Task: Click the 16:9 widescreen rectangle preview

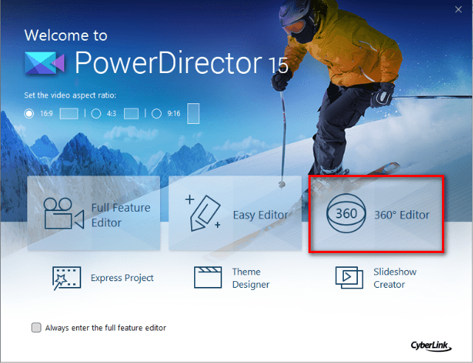Action: (x=69, y=114)
